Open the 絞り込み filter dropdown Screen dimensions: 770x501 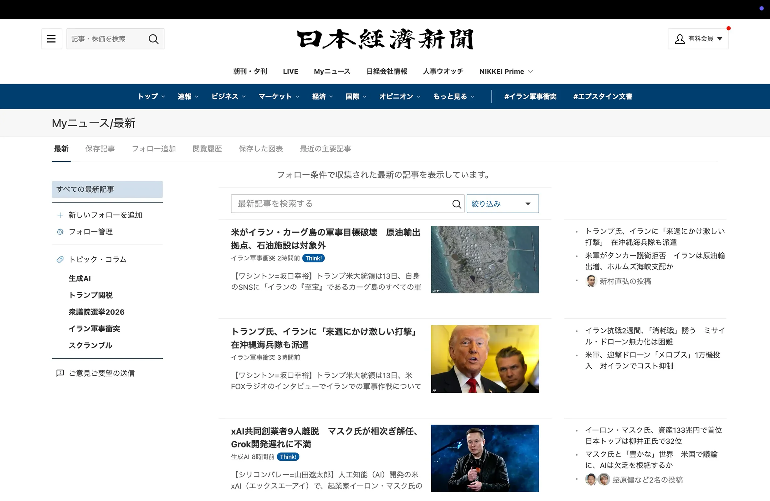pos(502,204)
